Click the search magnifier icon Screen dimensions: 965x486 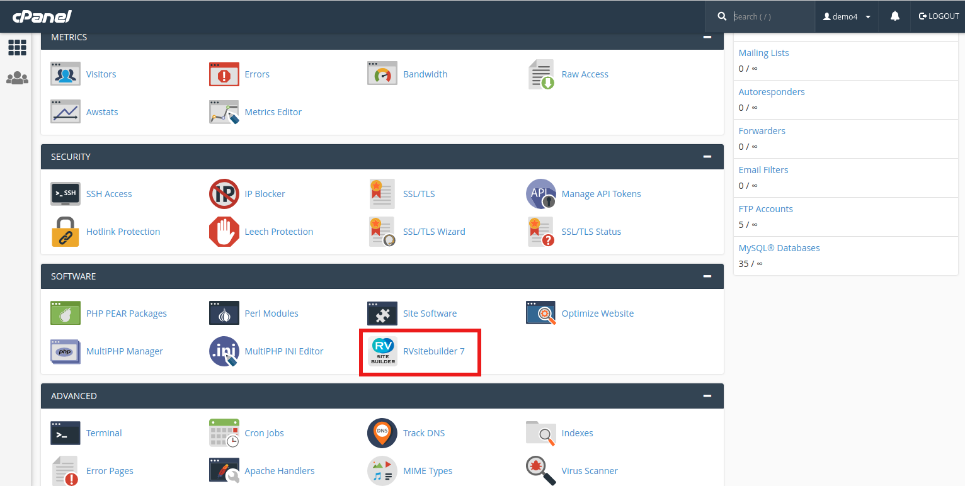pyautogui.click(x=722, y=16)
